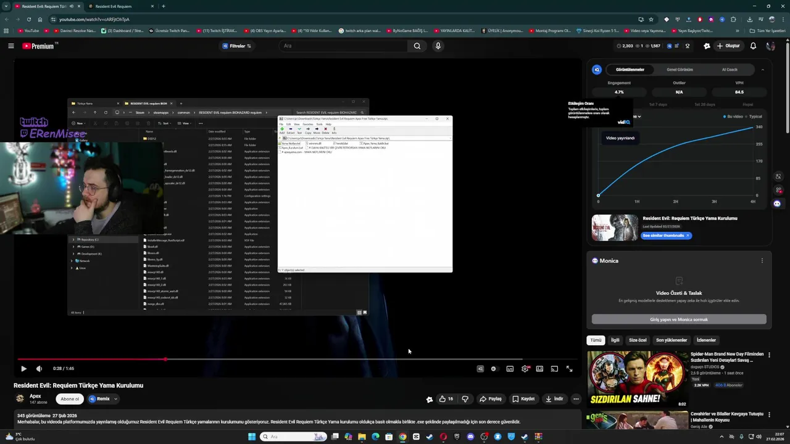Image resolution: width=790 pixels, height=444 pixels.
Task: Open vidIQ Resident Evil thumbnail image
Action: (x=615, y=228)
